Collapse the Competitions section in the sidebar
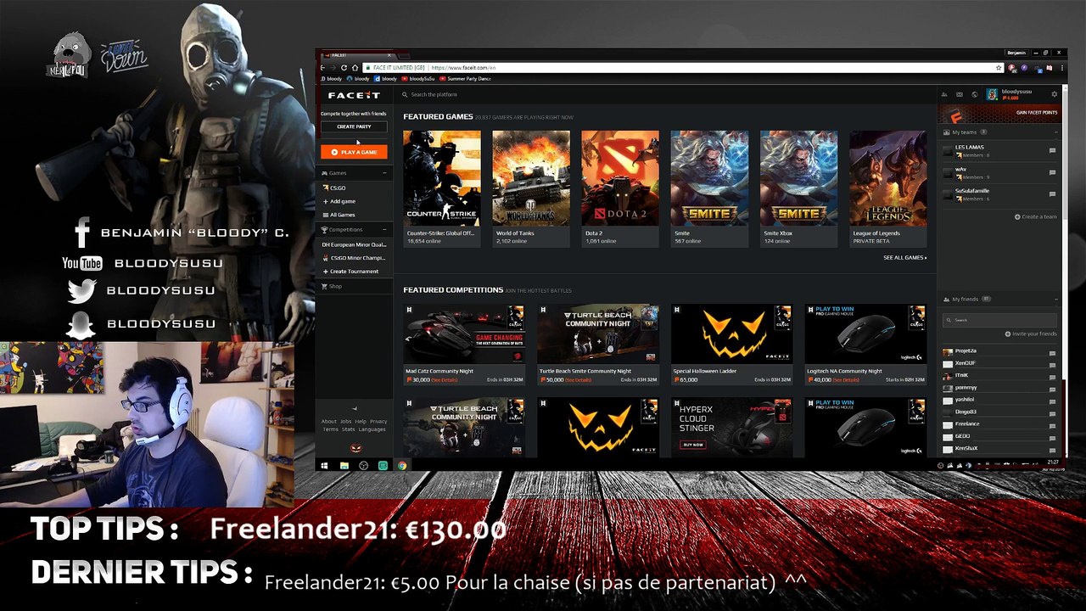 coord(383,230)
